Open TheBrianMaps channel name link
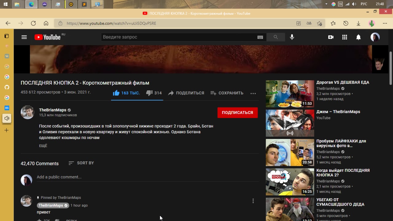This screenshot has height=221, width=393. (53, 110)
